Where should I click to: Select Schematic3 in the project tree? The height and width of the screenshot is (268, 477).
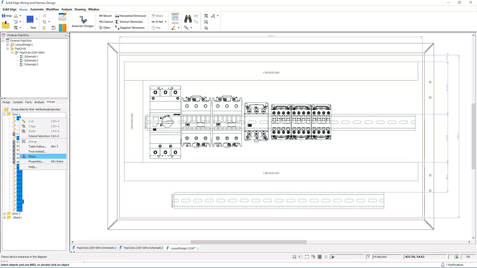31,64
